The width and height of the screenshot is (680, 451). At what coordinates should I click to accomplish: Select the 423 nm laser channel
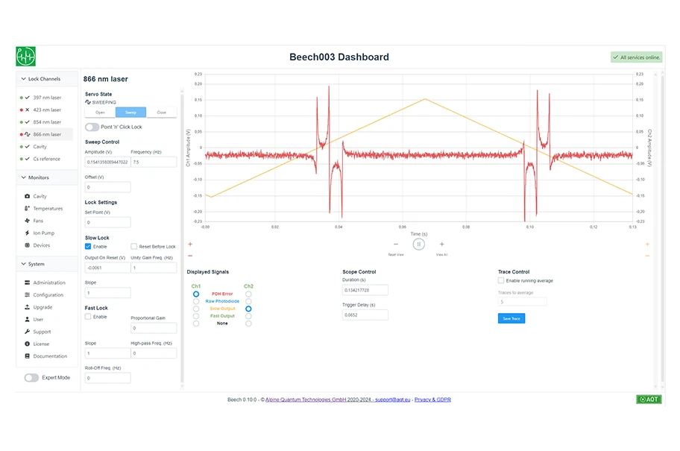[x=46, y=110]
